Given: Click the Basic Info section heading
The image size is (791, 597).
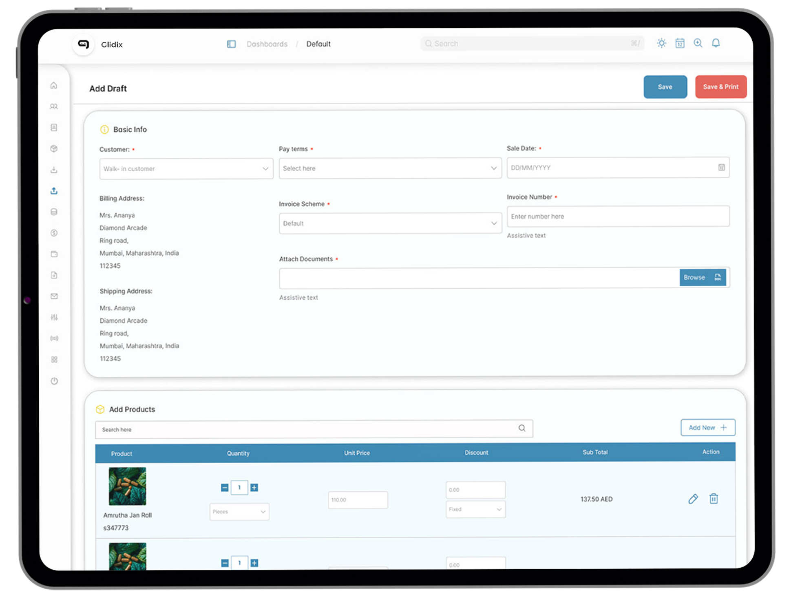Looking at the screenshot, I should 130,129.
